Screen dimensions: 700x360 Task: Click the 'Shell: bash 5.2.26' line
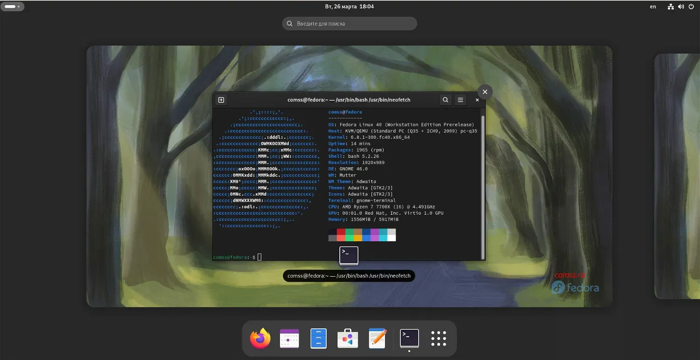pos(354,156)
